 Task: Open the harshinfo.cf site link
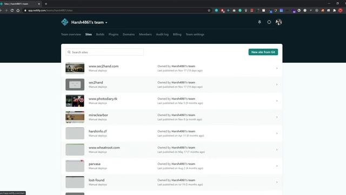point(97,131)
